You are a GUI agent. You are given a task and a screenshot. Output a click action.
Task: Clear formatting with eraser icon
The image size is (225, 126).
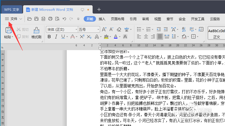point(119,29)
